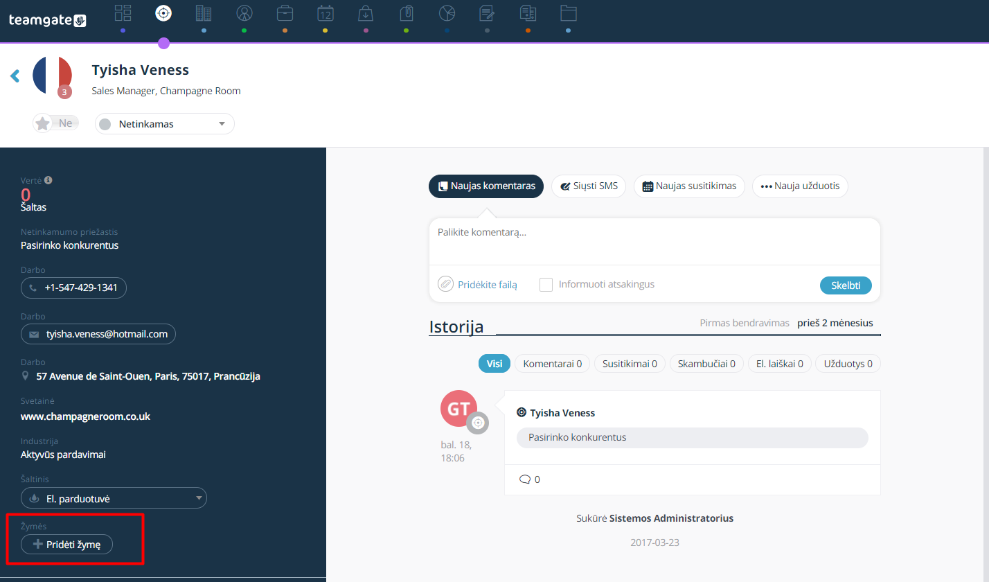Open the documents icon in top navigation
989x582 pixels.
tap(528, 13)
